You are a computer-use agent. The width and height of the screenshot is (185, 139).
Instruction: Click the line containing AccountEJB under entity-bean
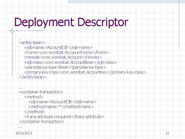tap(58, 48)
